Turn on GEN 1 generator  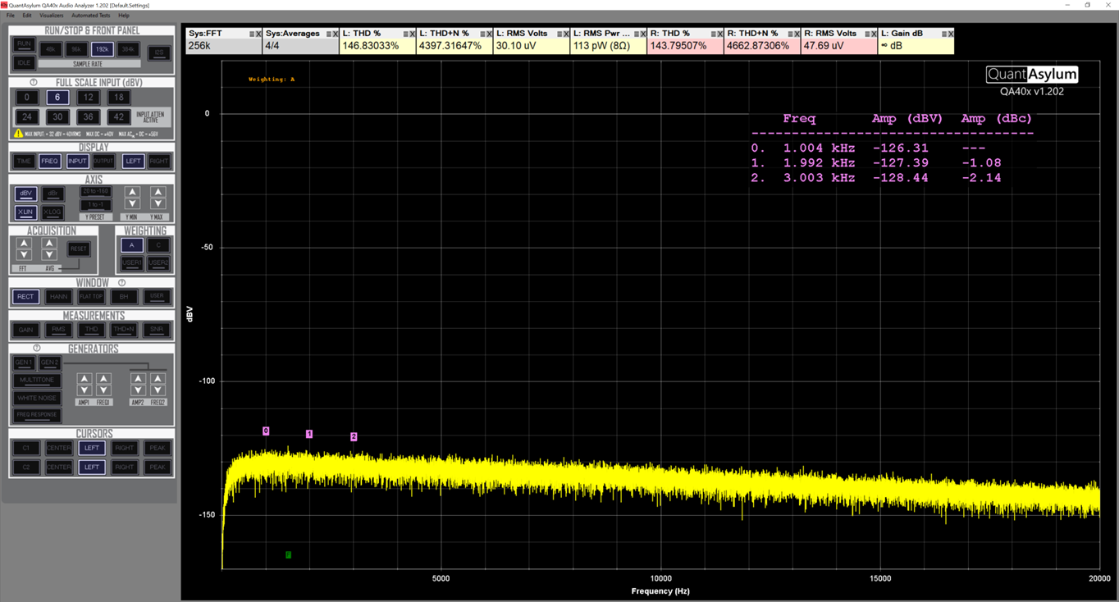point(24,363)
